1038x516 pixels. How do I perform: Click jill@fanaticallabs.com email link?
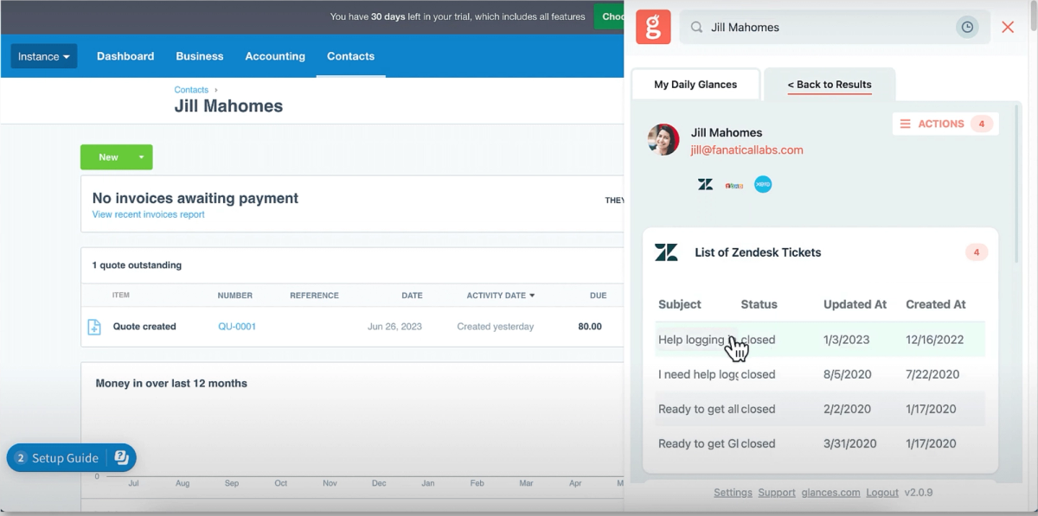coord(746,150)
